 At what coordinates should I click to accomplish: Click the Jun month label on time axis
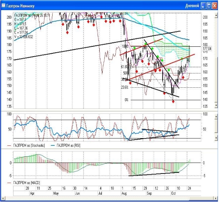click(77, 193)
